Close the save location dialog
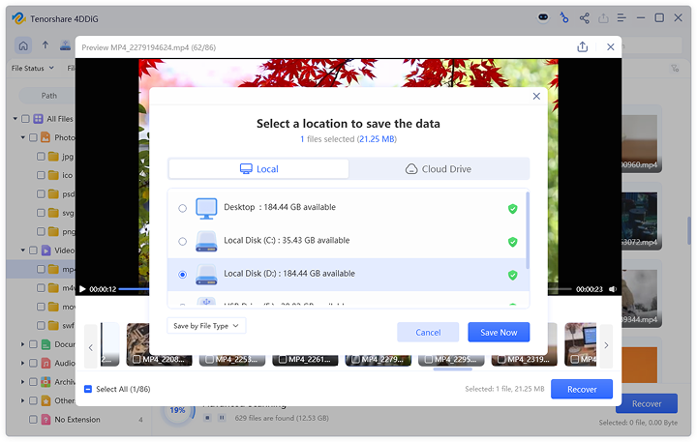 pyautogui.click(x=536, y=96)
